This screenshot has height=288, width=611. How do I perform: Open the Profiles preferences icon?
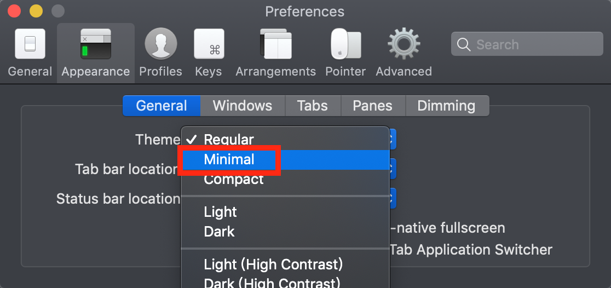160,44
